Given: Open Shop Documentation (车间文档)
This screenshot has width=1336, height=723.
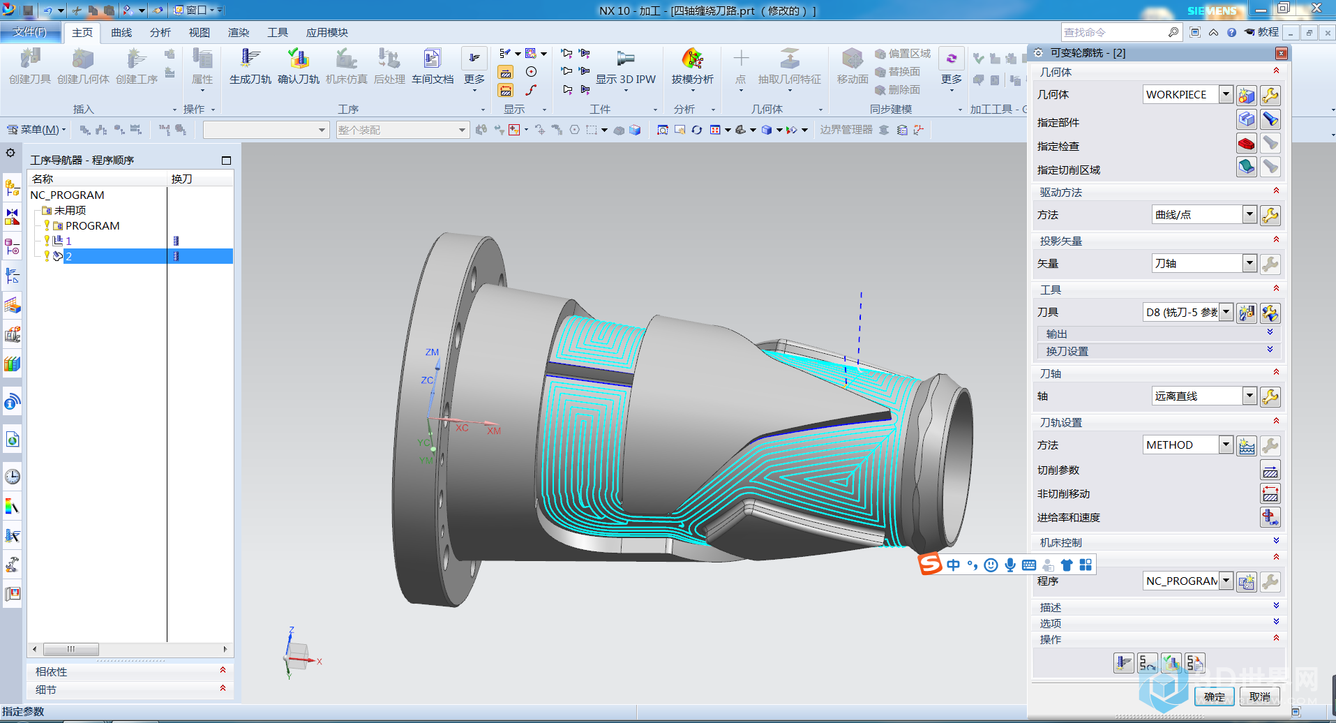Looking at the screenshot, I should (432, 59).
